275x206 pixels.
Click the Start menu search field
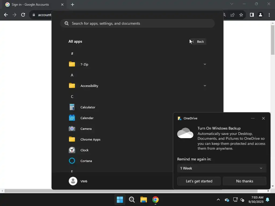(137, 23)
